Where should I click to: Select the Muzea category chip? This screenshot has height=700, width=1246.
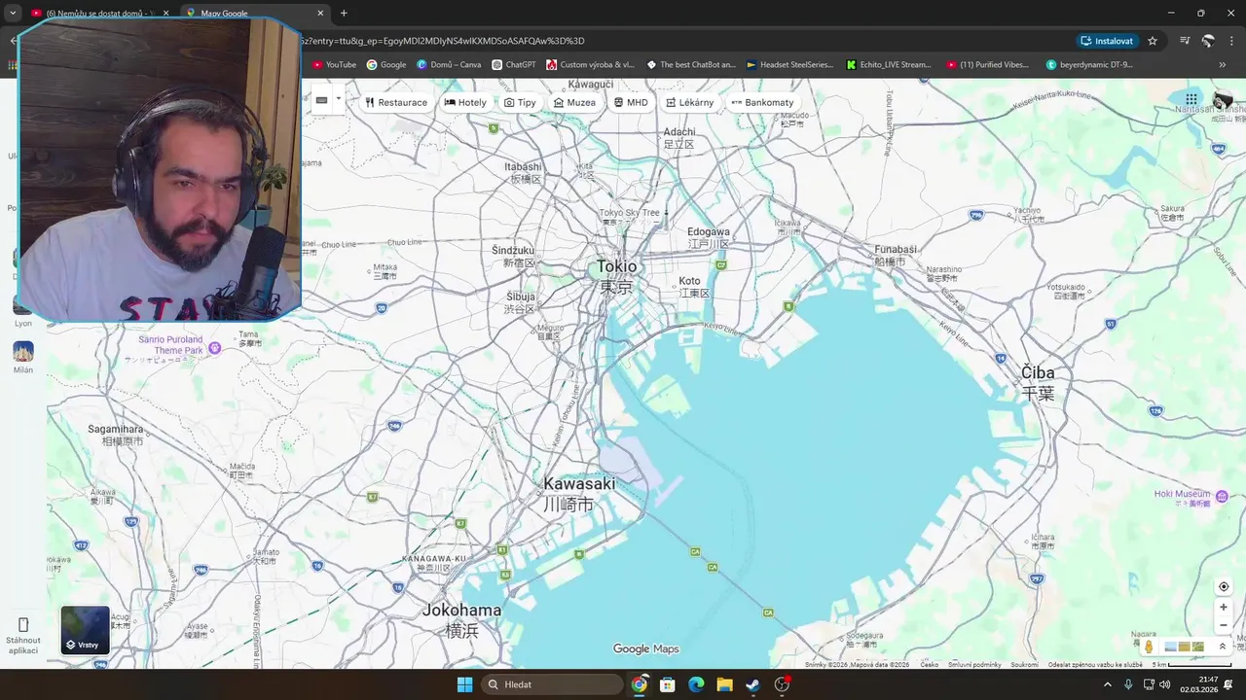tap(574, 102)
